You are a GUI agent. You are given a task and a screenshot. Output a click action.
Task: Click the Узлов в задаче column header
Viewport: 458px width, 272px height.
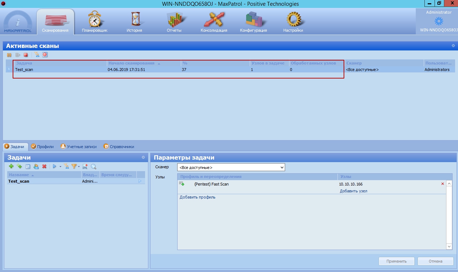[270, 63]
